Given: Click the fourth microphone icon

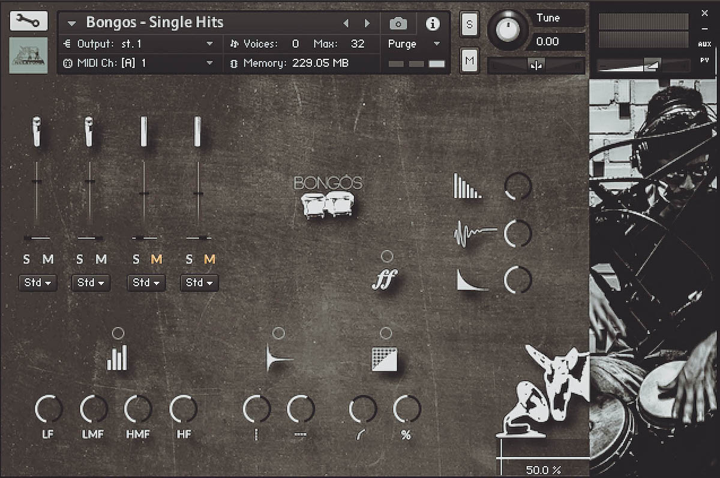Looking at the screenshot, I should coord(197,132).
